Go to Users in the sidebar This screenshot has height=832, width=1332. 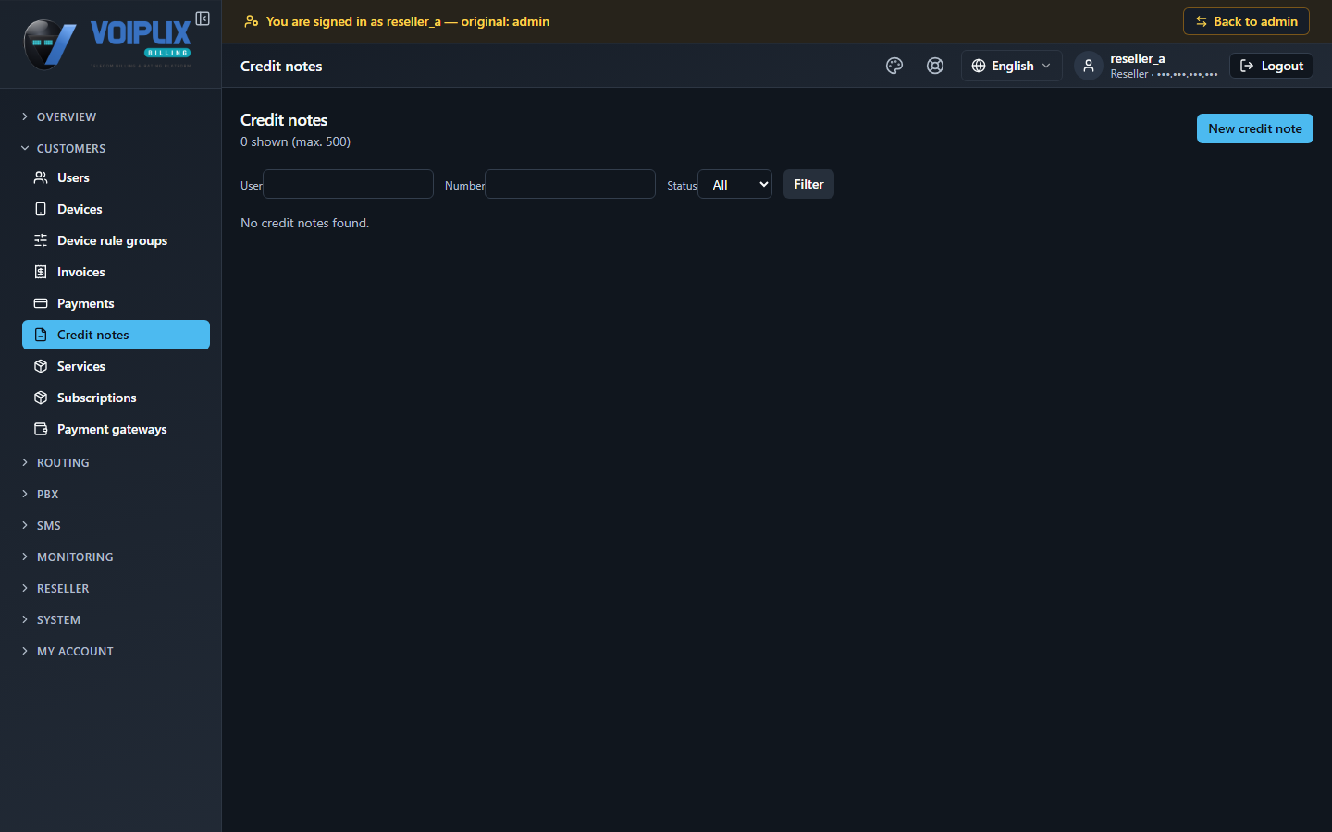point(116,177)
